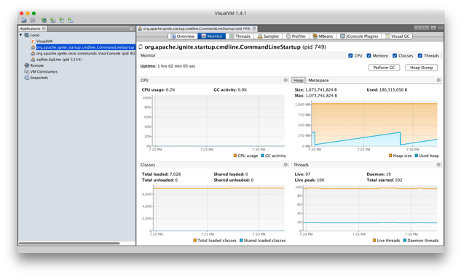The width and height of the screenshot is (461, 277).
Task: Select the VM Coredumps node label
Action: [44, 71]
